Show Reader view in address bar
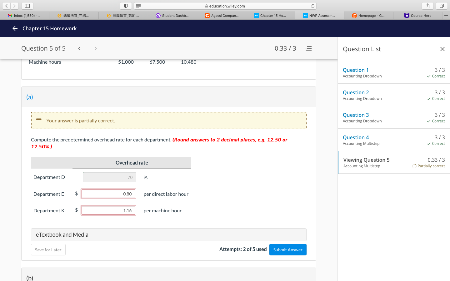This screenshot has width=450, height=281. tap(138, 6)
